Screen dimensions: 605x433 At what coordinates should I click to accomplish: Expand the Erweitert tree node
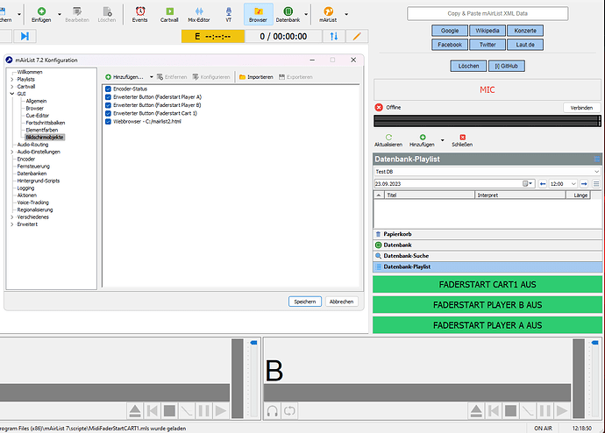point(12,224)
